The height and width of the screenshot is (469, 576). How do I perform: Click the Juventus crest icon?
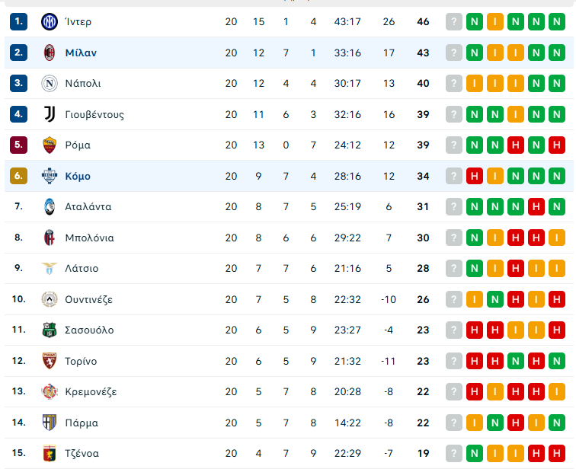[50, 114]
